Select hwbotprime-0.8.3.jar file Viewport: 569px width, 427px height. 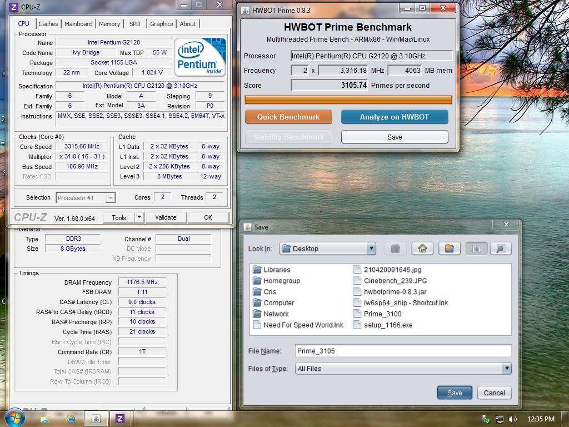tap(391, 291)
